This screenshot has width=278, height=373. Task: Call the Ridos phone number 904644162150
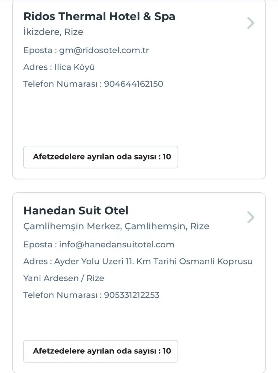[x=133, y=84]
